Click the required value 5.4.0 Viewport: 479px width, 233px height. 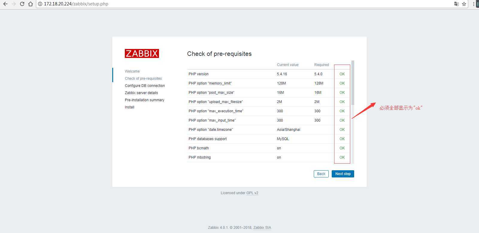point(318,74)
